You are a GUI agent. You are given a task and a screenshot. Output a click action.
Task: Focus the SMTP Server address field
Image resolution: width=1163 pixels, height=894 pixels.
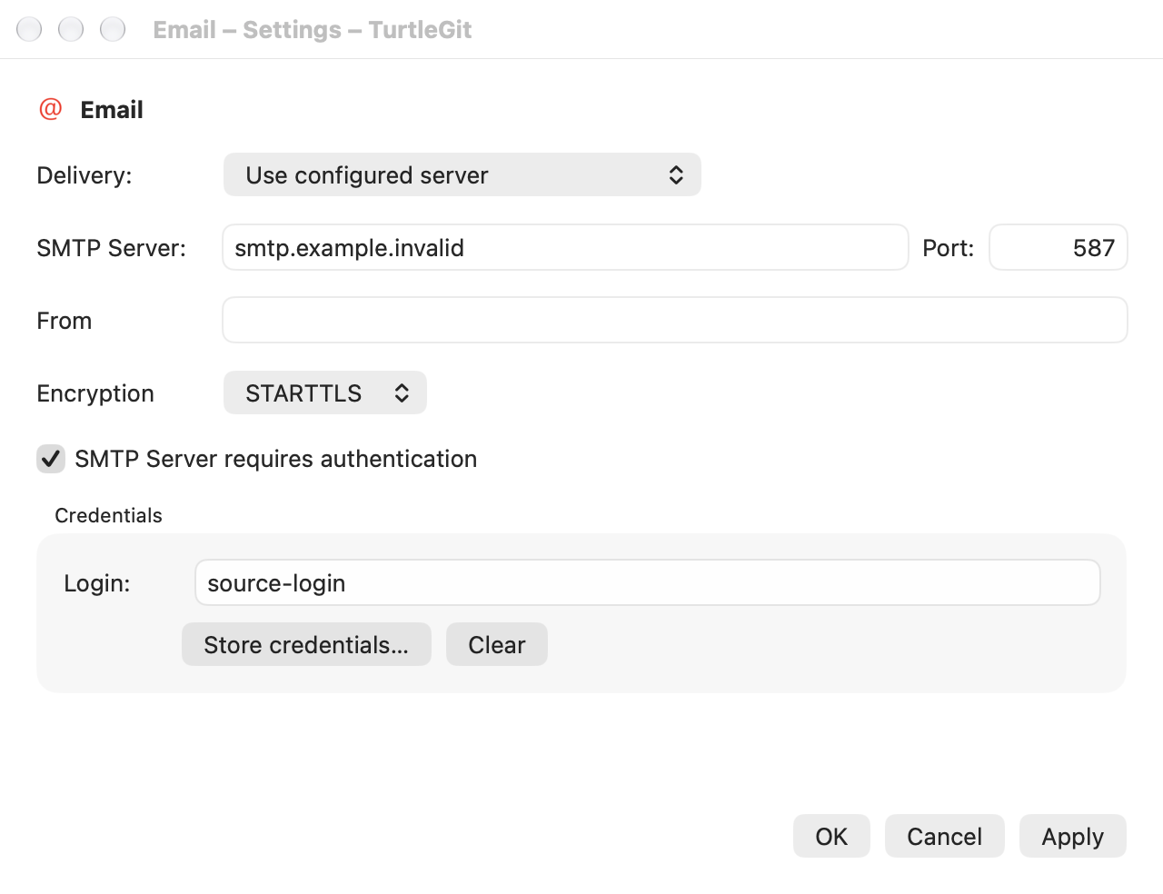pos(565,247)
